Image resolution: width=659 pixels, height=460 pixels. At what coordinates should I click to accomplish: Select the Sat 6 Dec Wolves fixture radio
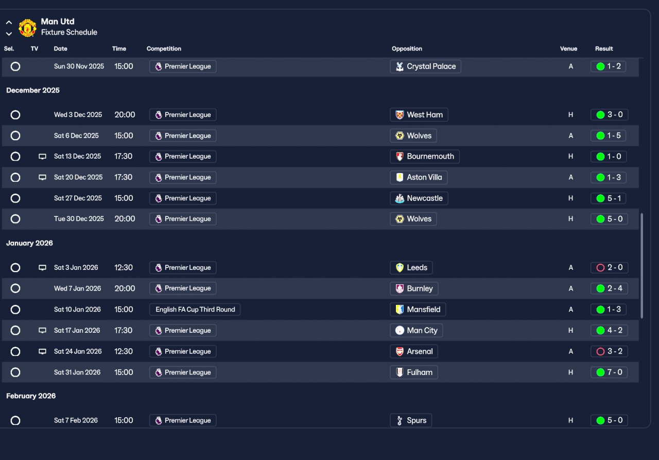15,136
